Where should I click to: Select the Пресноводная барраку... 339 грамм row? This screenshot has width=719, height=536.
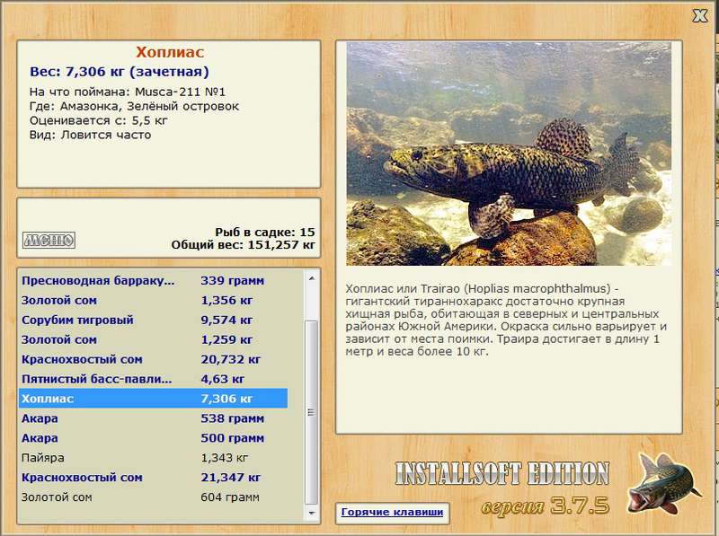click(x=153, y=280)
